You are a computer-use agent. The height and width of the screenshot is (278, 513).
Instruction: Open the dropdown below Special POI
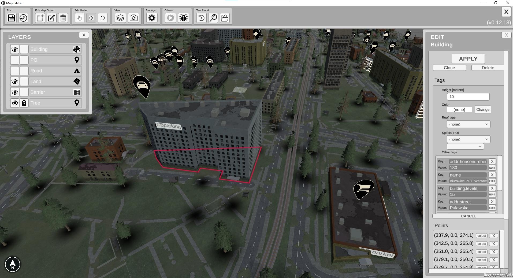(x=465, y=146)
